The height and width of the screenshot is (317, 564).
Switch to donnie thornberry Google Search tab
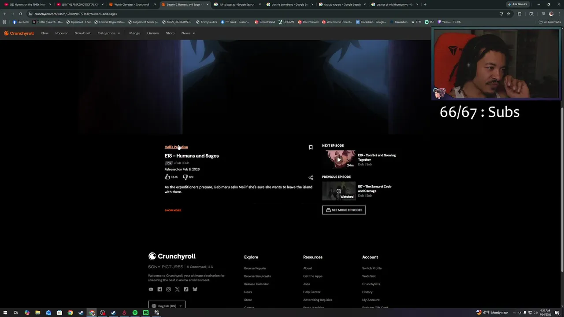pyautogui.click(x=289, y=4)
